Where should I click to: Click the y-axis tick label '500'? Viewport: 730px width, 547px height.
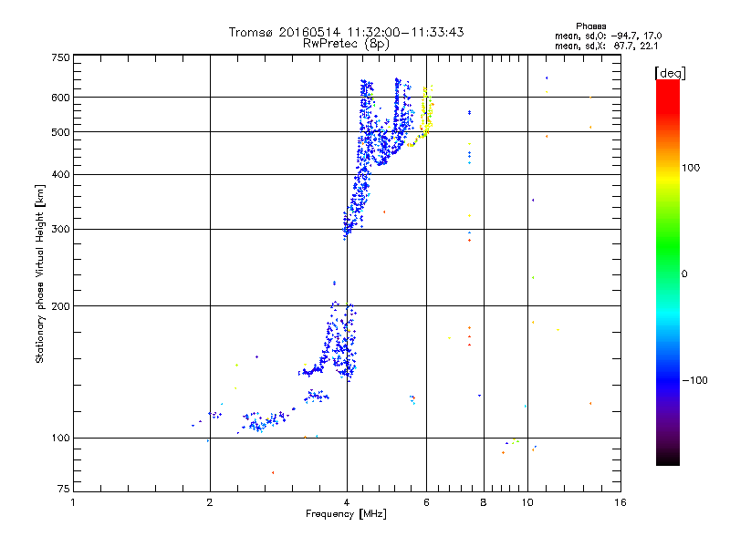click(60, 132)
